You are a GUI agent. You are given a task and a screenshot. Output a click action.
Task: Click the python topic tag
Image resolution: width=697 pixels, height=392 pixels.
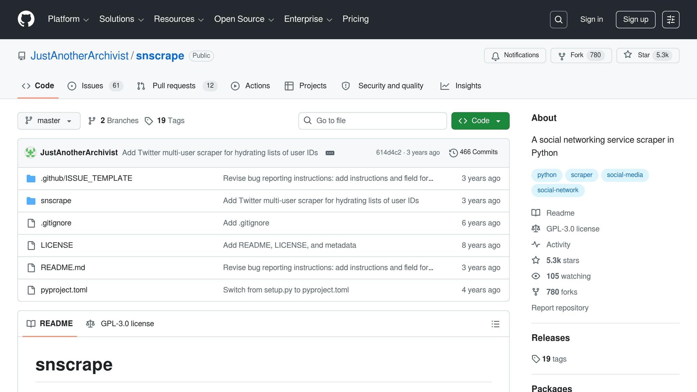pos(547,175)
